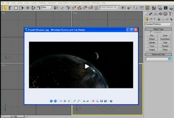Select the Geometry category button
Image resolution: width=174 pixels, height=118 pixels.
tap(147, 19)
